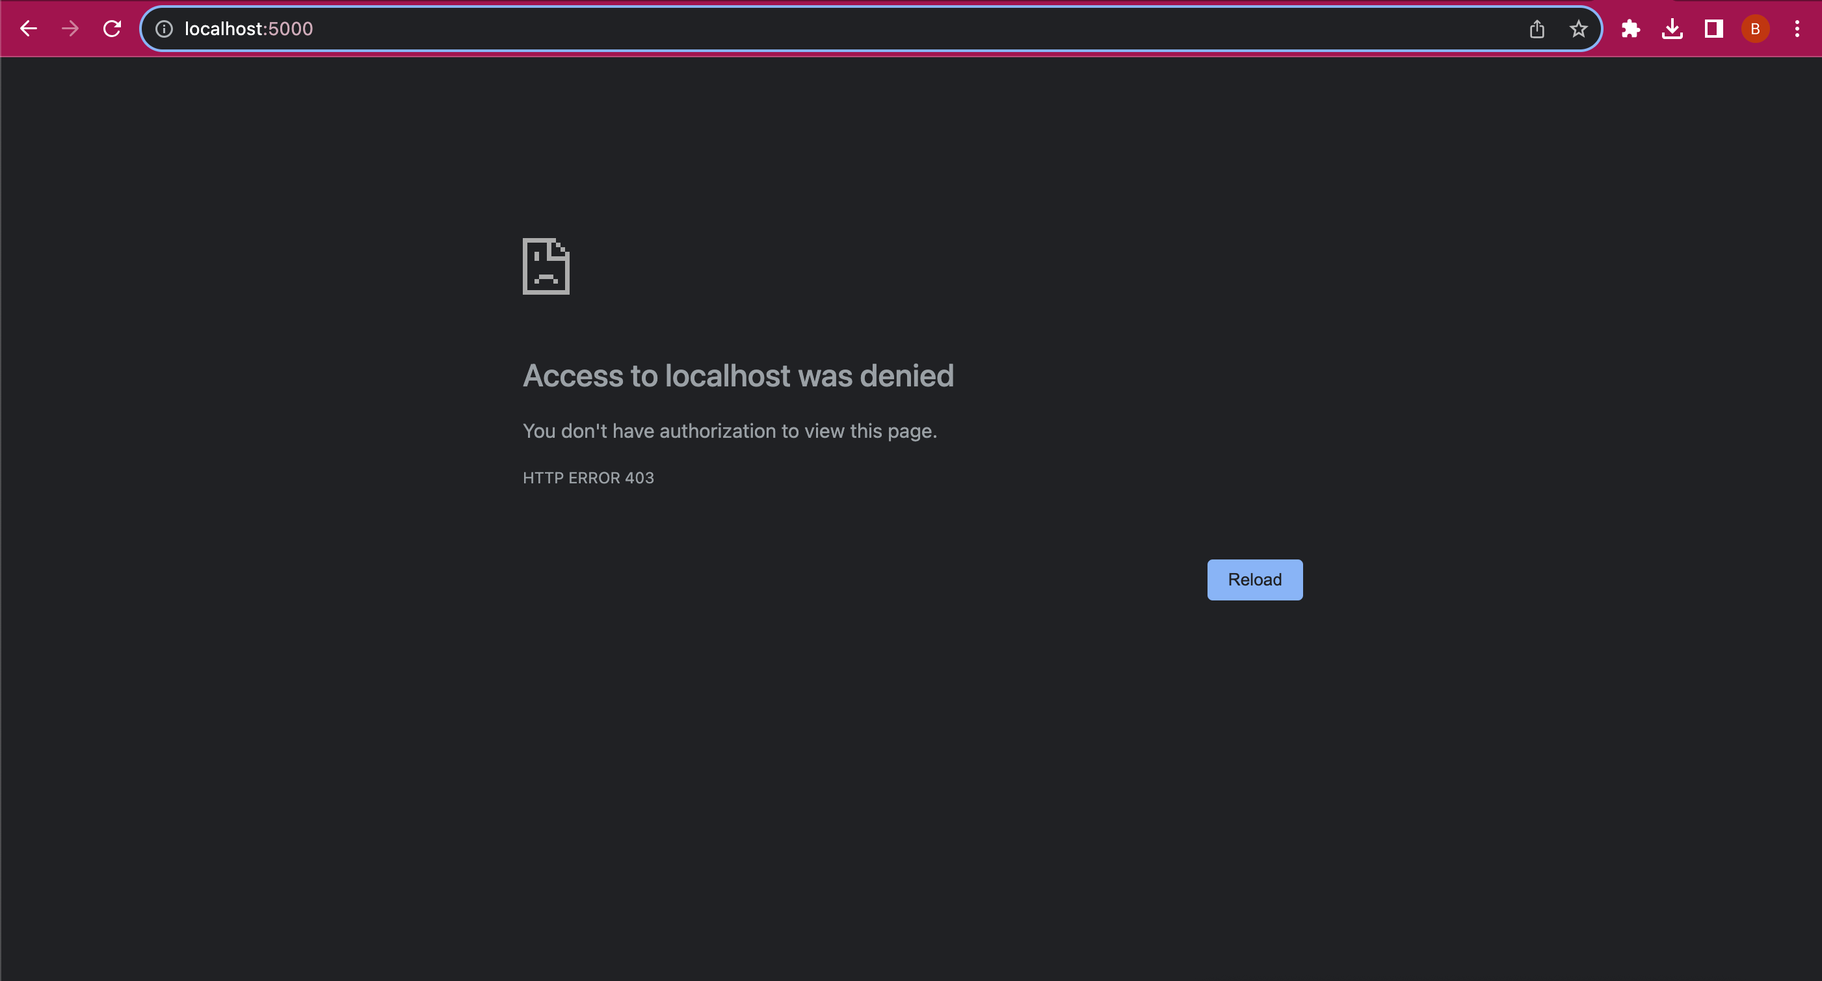Click the HTTP ERROR 403 text
Viewport: 1822px width, 981px height.
coord(588,477)
